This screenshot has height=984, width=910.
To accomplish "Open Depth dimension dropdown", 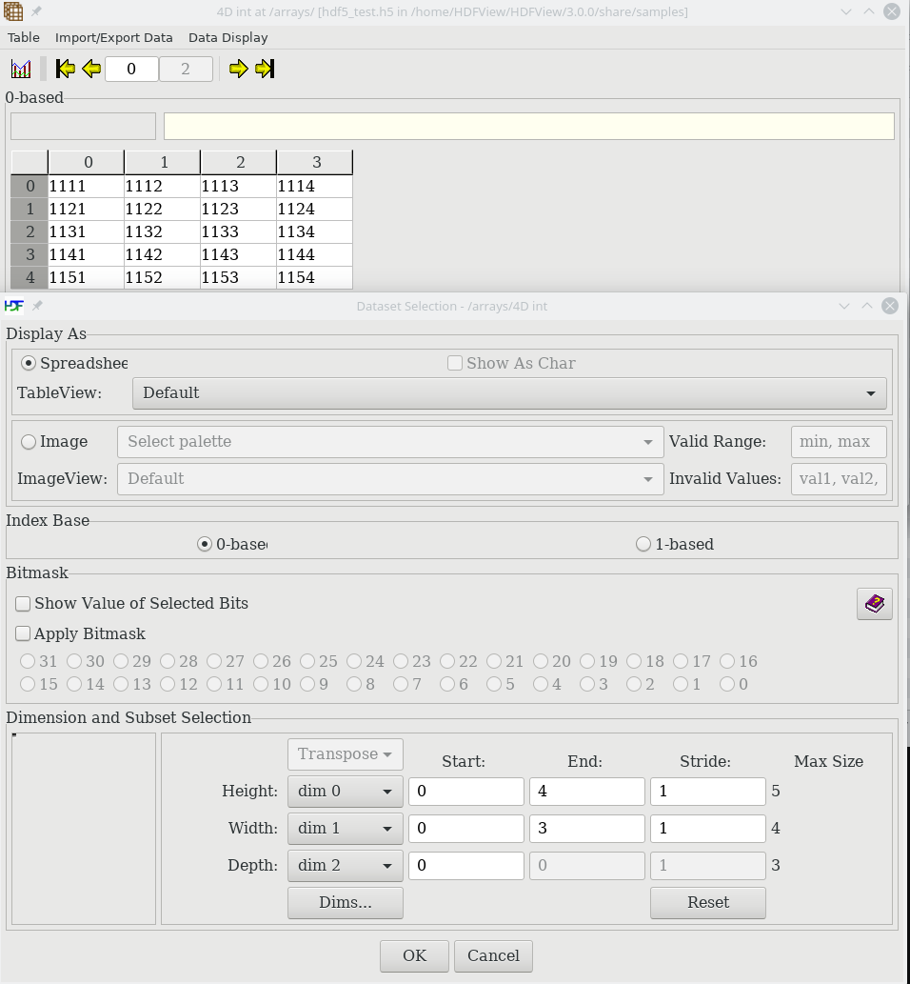I will pos(345,865).
